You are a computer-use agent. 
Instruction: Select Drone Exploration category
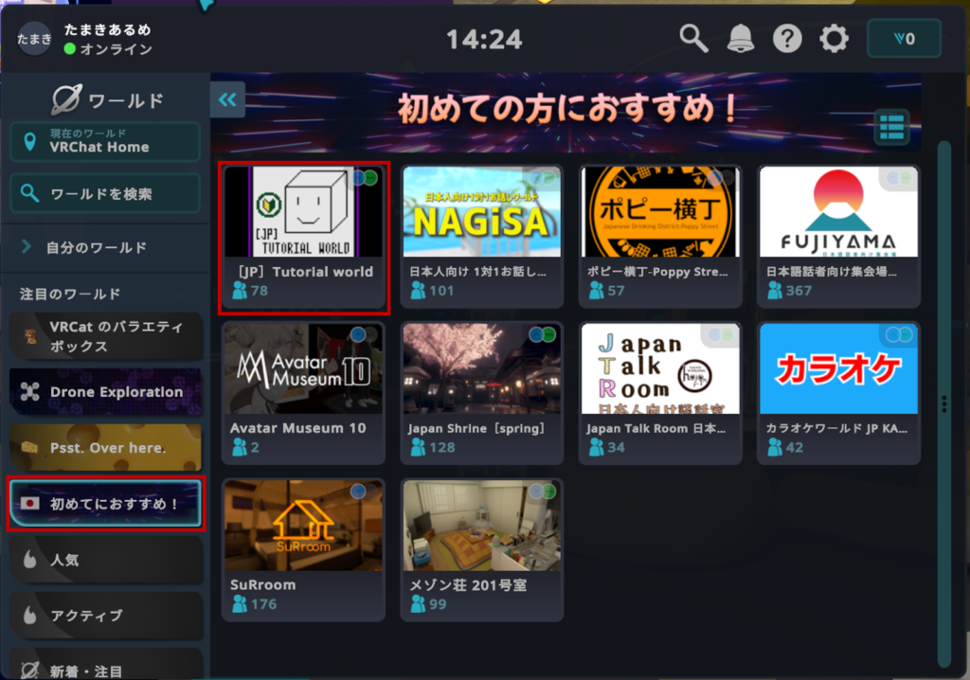[105, 392]
